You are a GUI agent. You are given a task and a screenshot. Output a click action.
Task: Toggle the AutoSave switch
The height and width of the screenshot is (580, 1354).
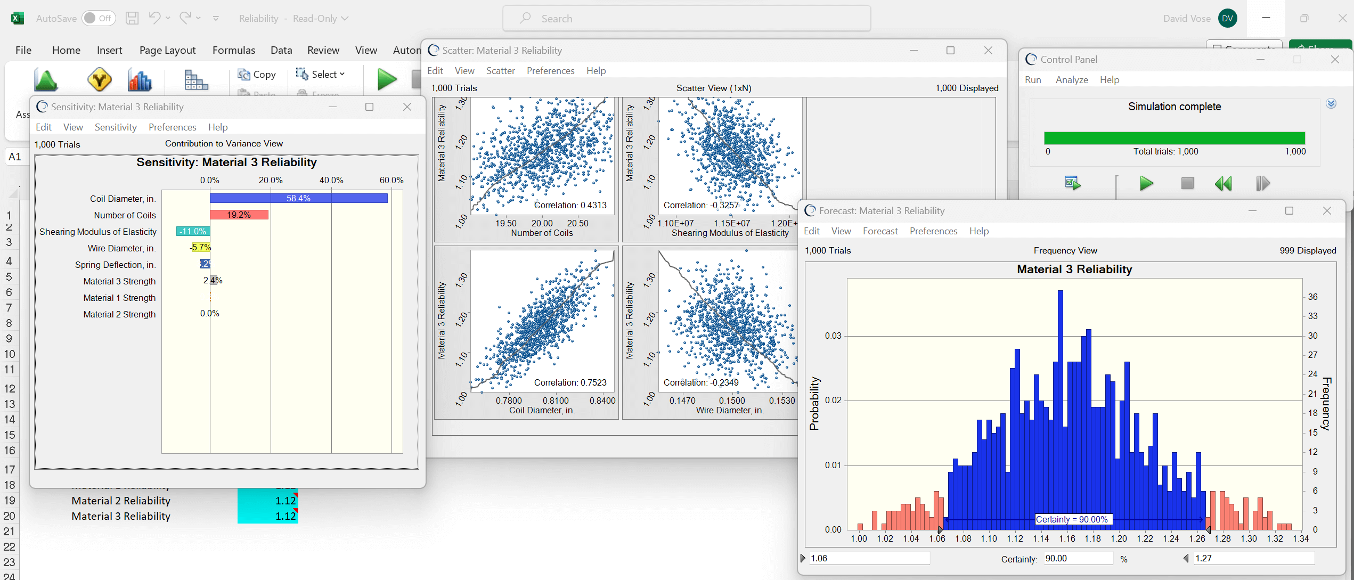tap(99, 18)
